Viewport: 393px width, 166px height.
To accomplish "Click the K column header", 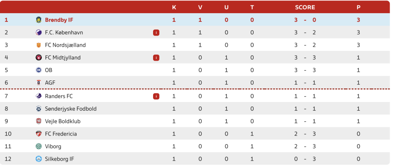I will pyautogui.click(x=174, y=7).
